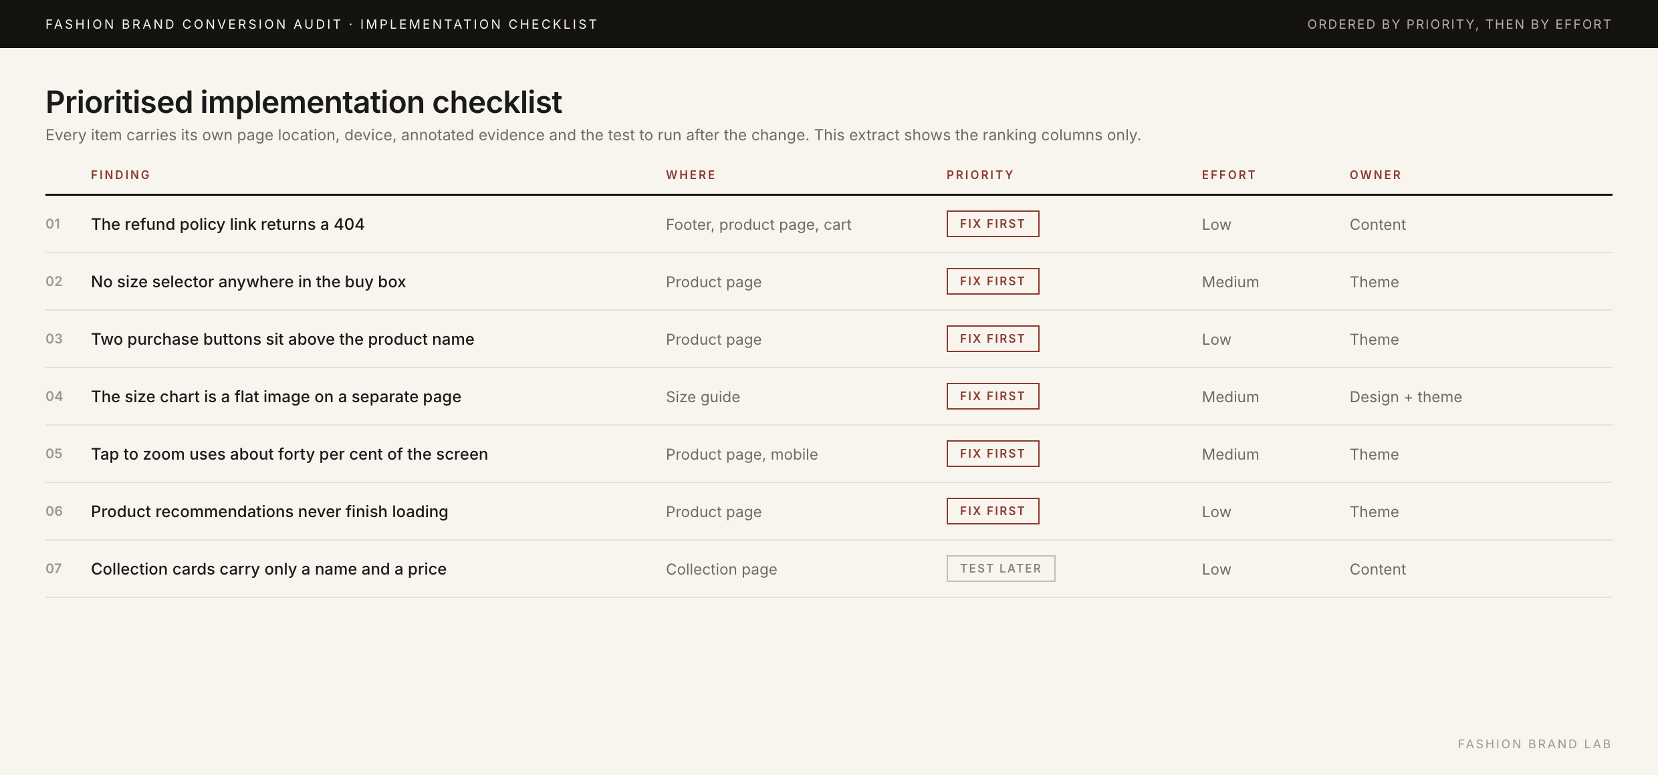
Task: Click the 'Collection page' location cell
Action: (x=721, y=569)
